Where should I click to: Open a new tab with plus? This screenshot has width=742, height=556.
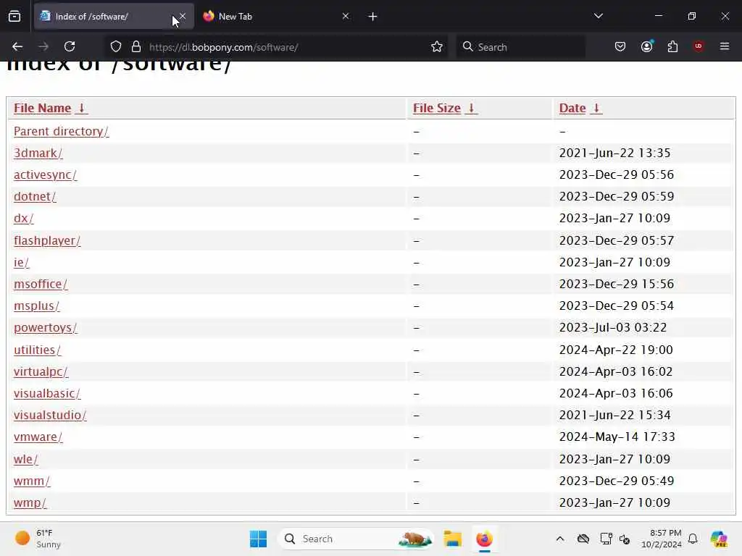tap(373, 17)
